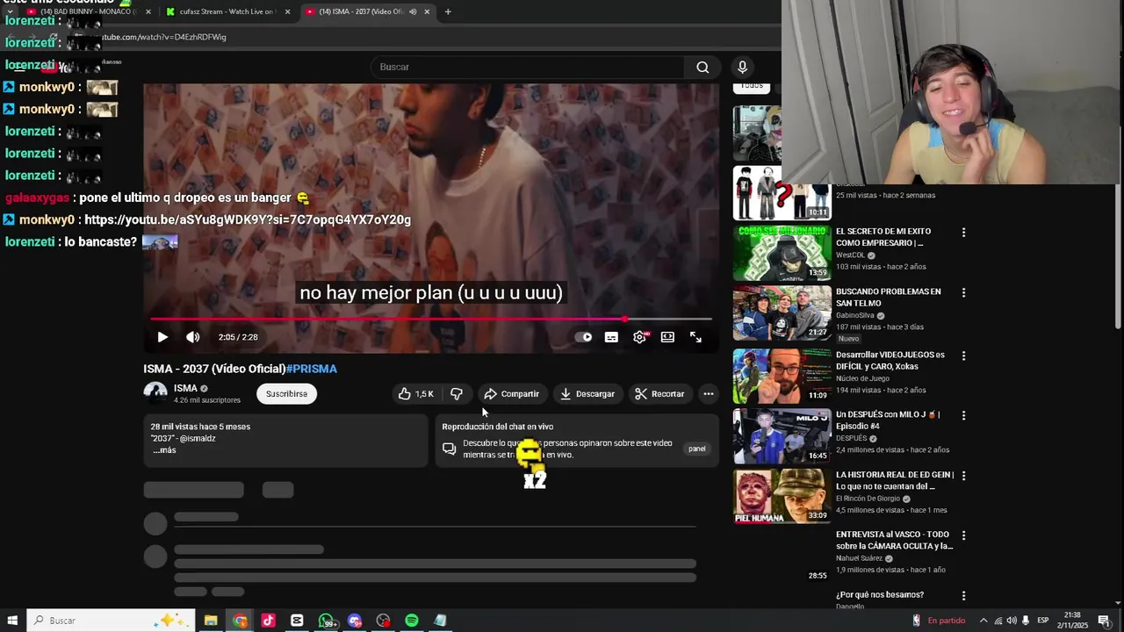
Task: Open options menu for 'LA HISTORIA REAL DE ED GEIN'
Action: [x=963, y=476]
